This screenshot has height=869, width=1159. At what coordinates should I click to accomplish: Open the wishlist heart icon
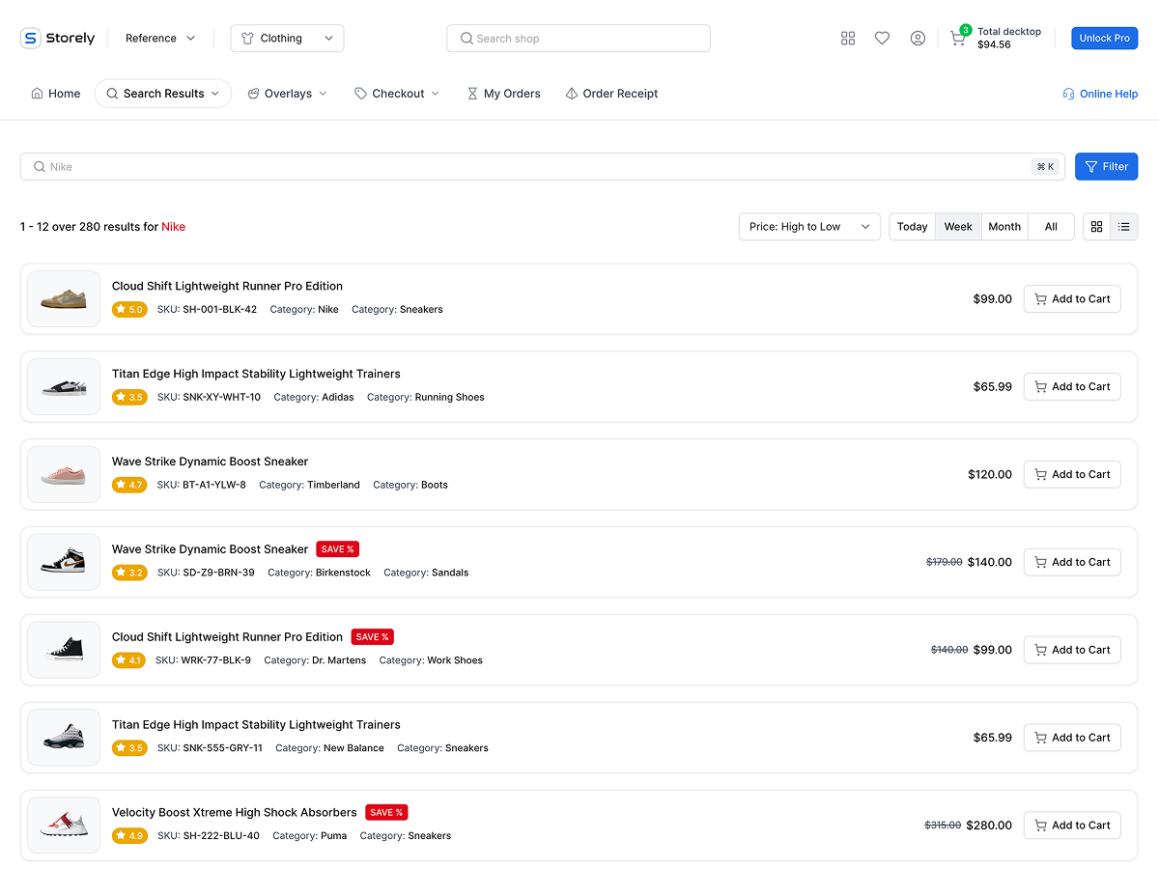(882, 38)
